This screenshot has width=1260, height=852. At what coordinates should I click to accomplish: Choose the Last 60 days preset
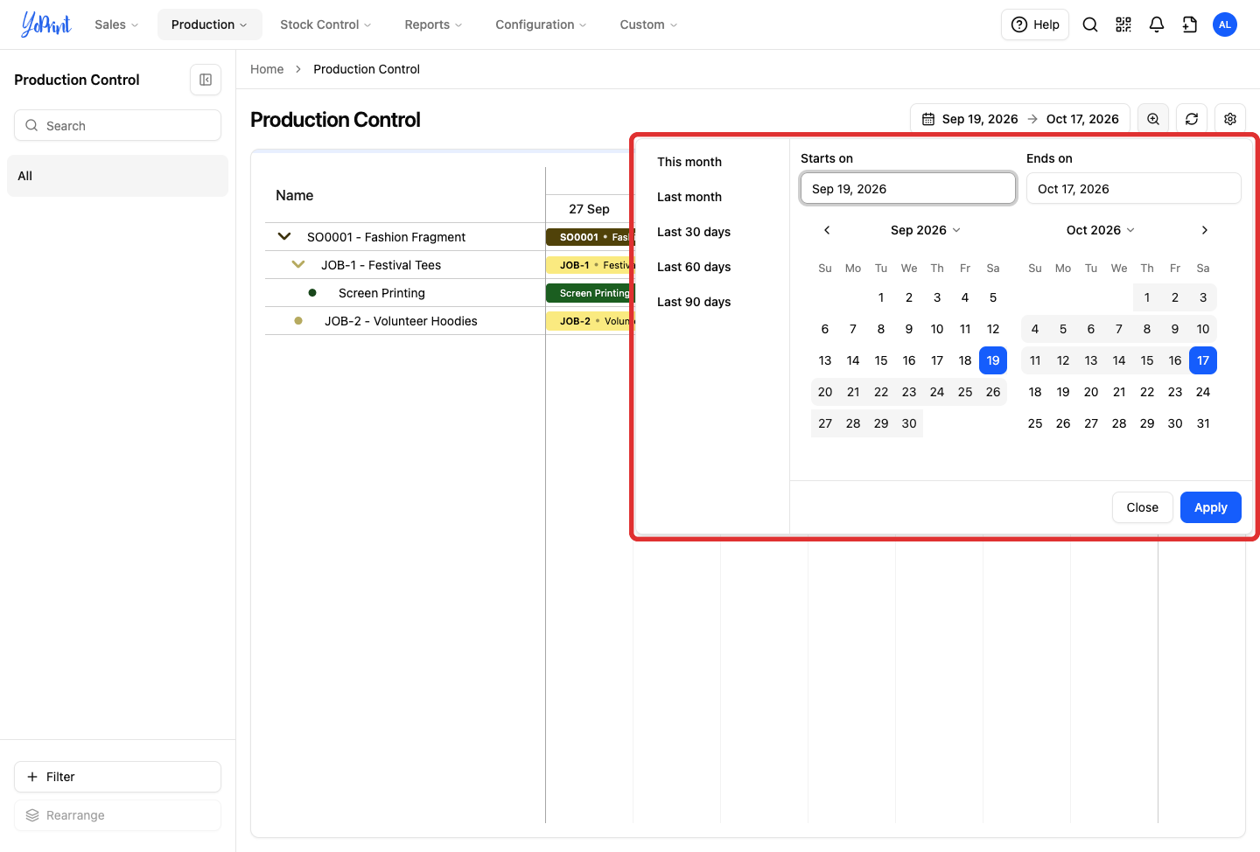(694, 267)
